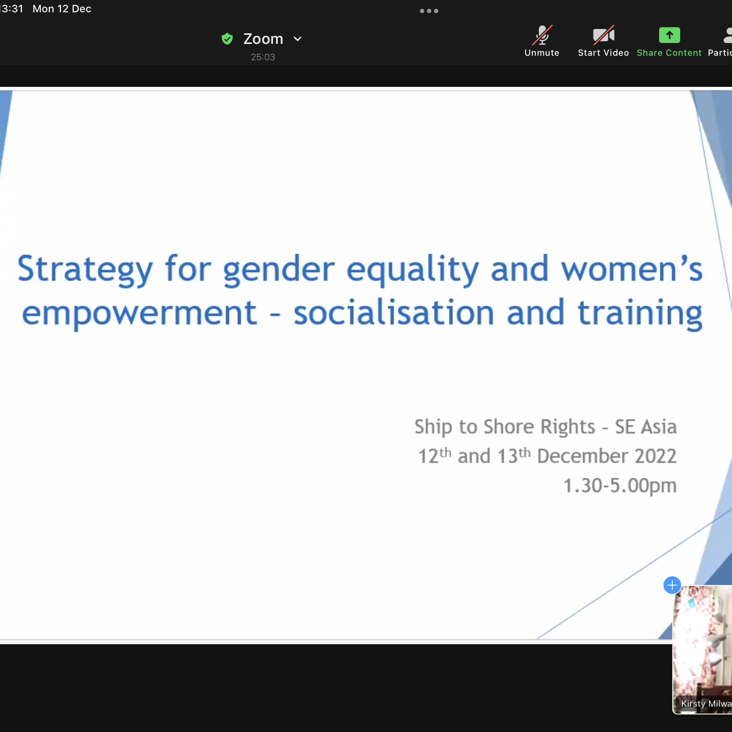Select the Participants text label
732x732 pixels.
click(x=720, y=53)
